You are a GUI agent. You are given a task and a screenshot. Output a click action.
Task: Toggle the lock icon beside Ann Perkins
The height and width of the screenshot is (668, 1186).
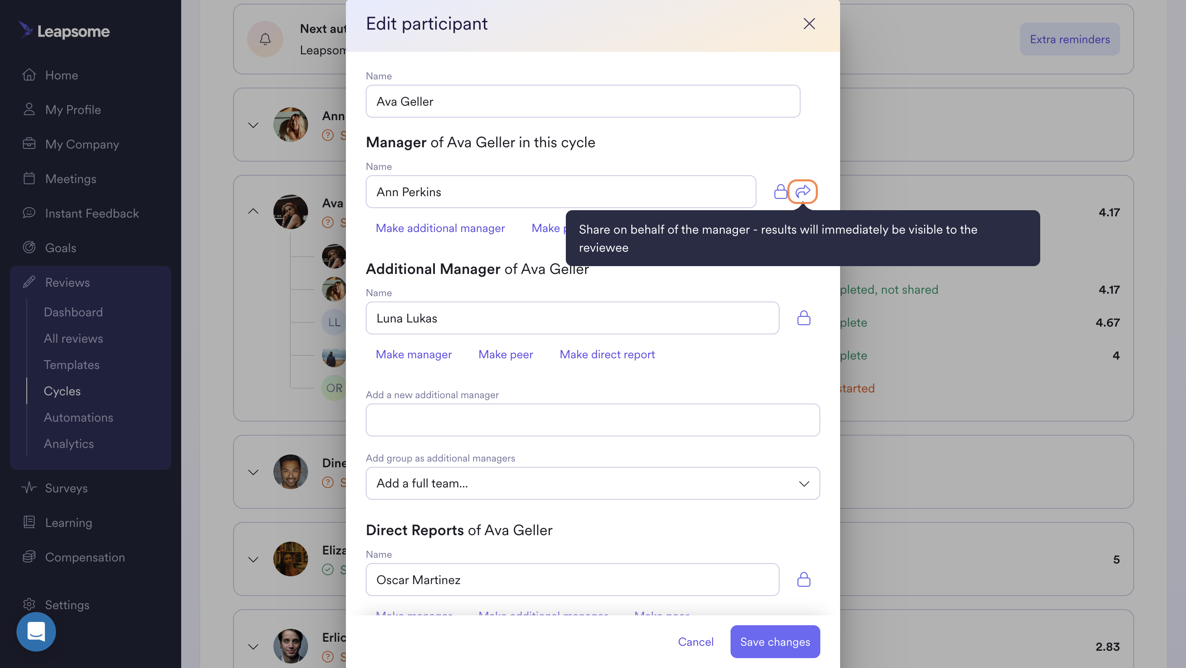(780, 191)
